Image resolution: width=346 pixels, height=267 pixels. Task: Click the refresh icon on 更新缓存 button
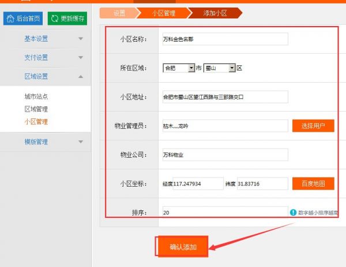(x=55, y=18)
